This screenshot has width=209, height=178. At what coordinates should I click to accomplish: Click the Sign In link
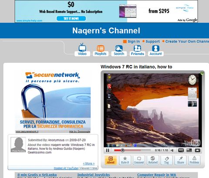click(x=134, y=41)
